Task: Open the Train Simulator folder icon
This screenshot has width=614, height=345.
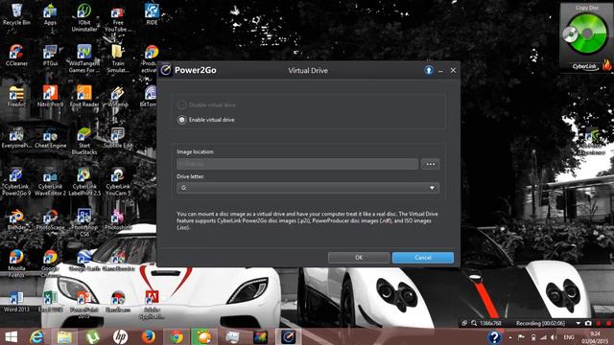Action: tap(118, 58)
